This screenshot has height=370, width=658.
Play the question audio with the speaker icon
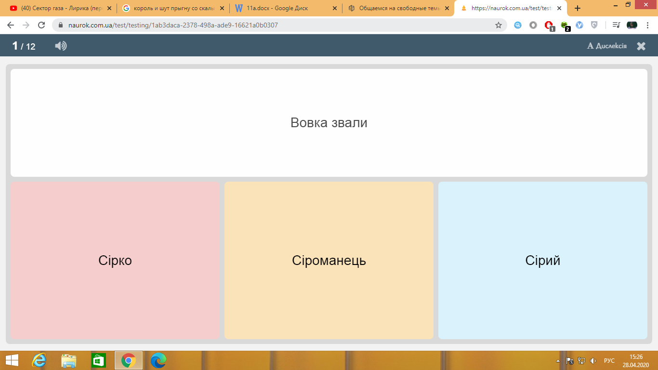pos(61,46)
